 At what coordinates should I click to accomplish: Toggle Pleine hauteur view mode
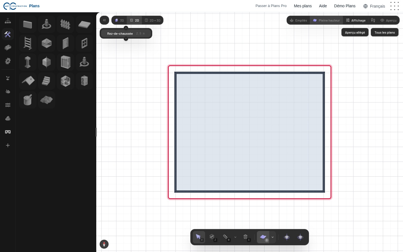(326, 20)
